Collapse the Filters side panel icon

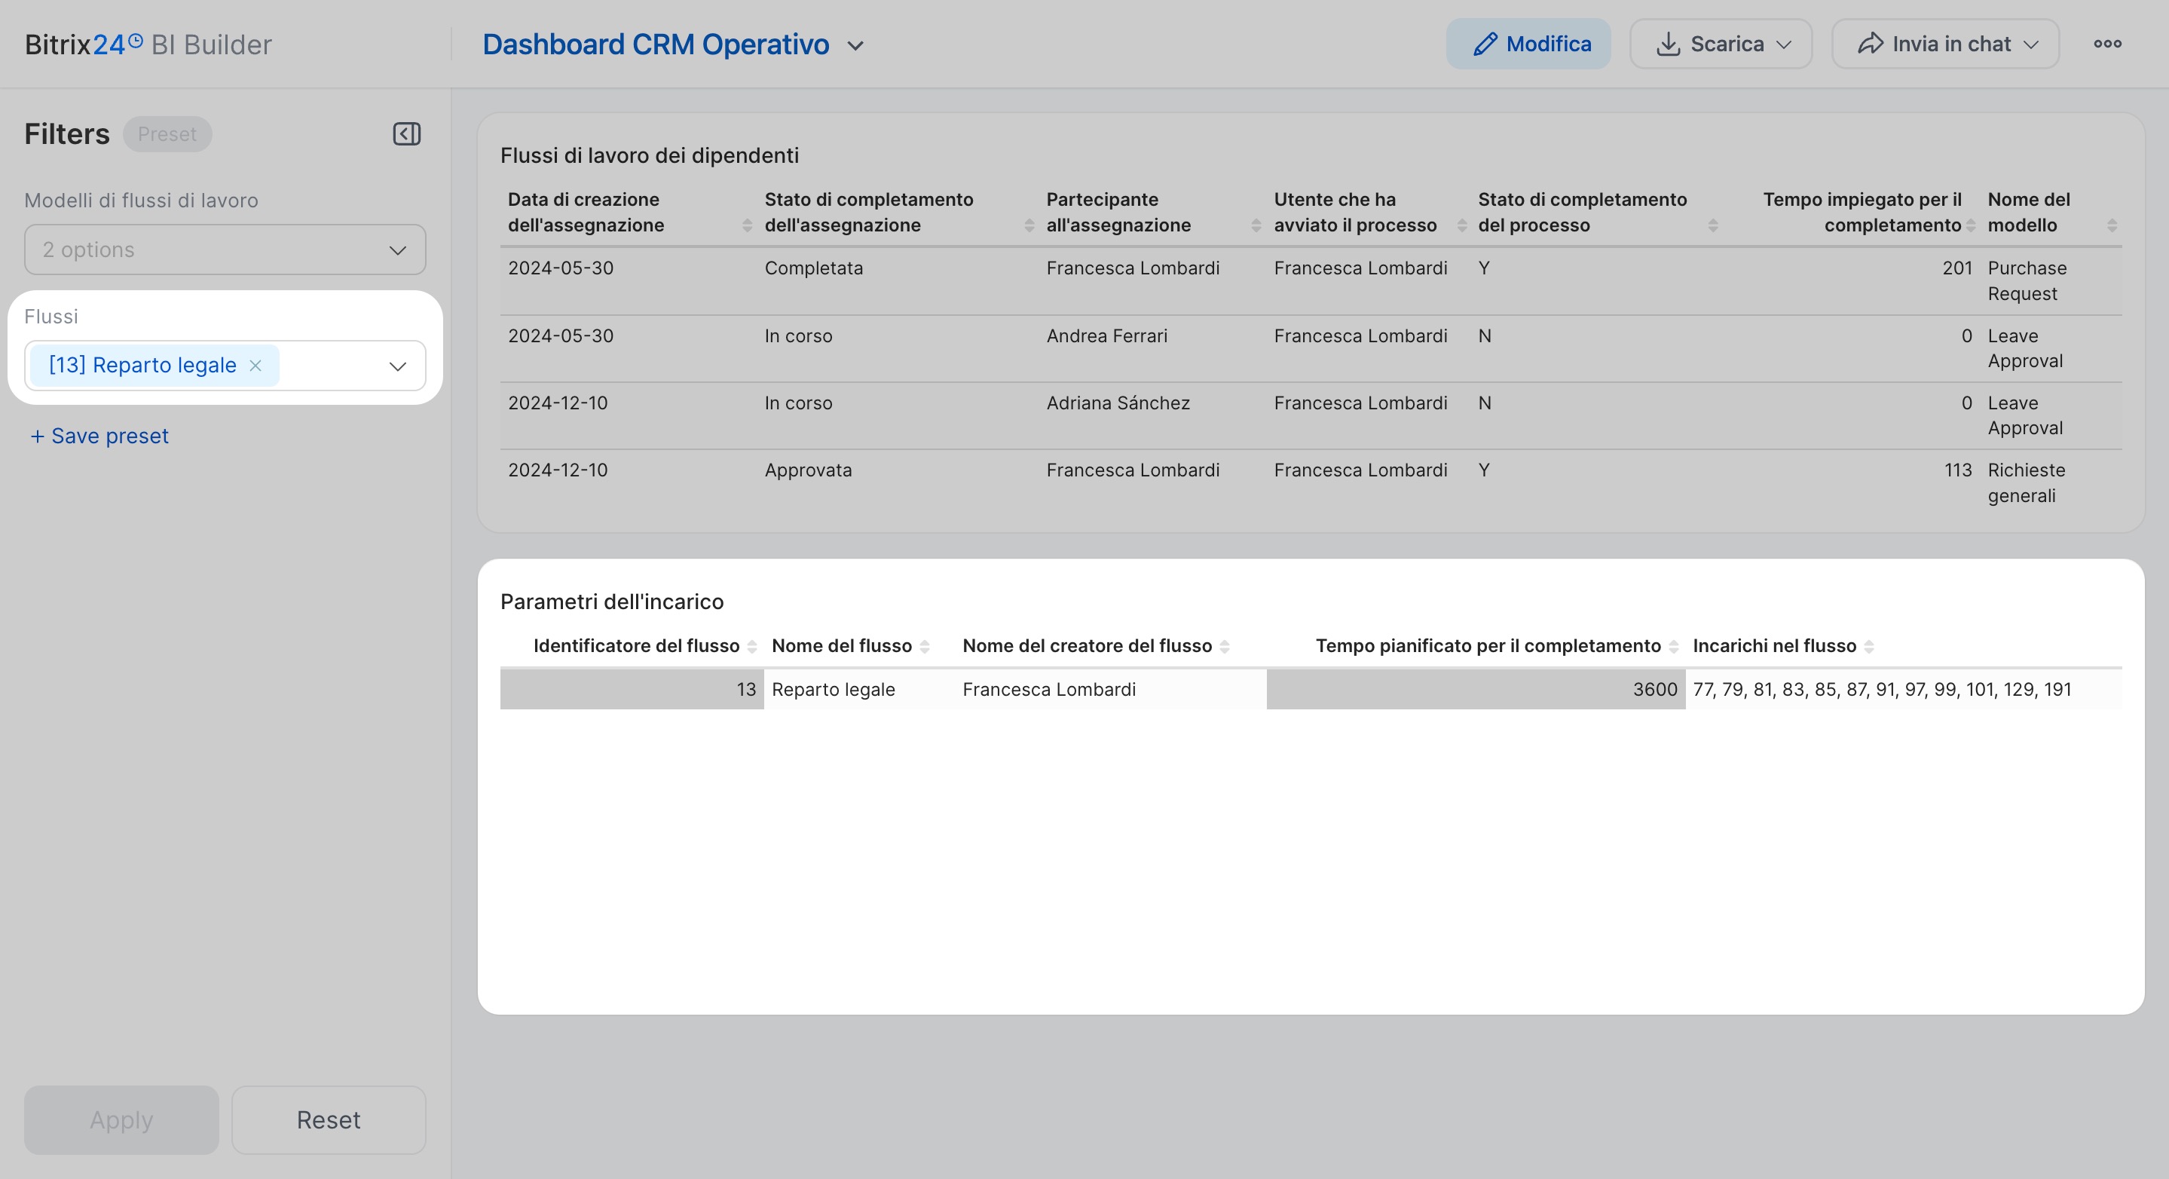click(x=407, y=134)
